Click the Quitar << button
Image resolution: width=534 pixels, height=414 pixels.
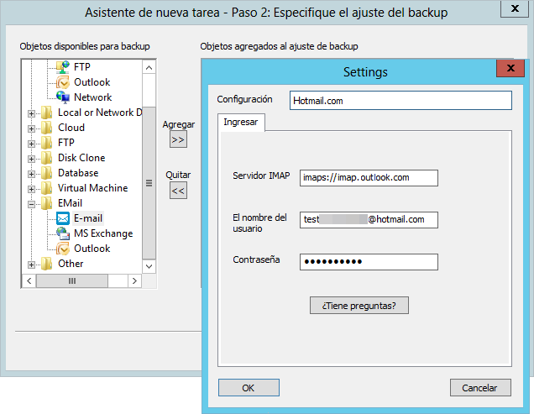click(178, 191)
